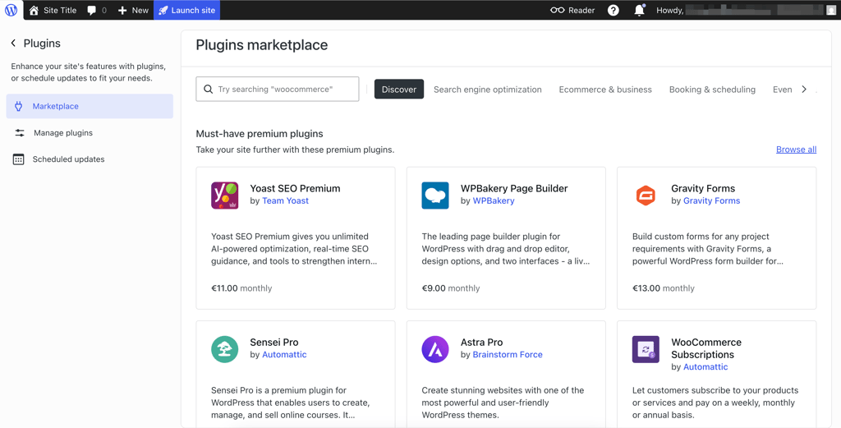Image resolution: width=841 pixels, height=428 pixels.
Task: Open the Gravity Forms author link
Action: tap(711, 200)
